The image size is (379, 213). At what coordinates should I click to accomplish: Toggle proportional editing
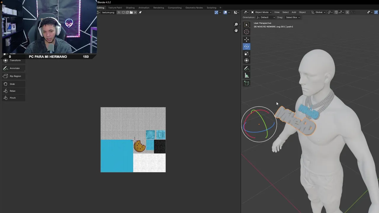[348, 12]
